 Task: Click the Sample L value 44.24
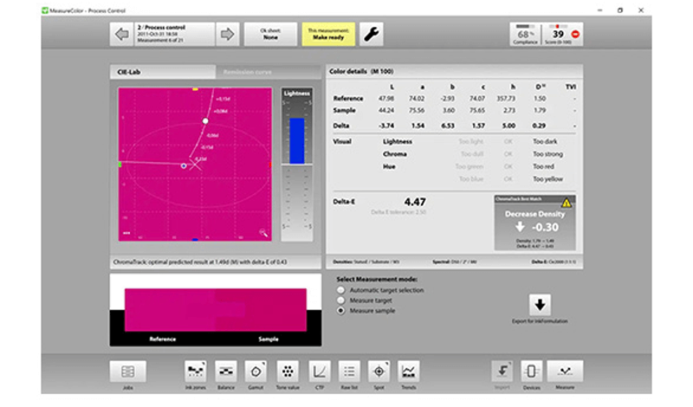coord(385,110)
